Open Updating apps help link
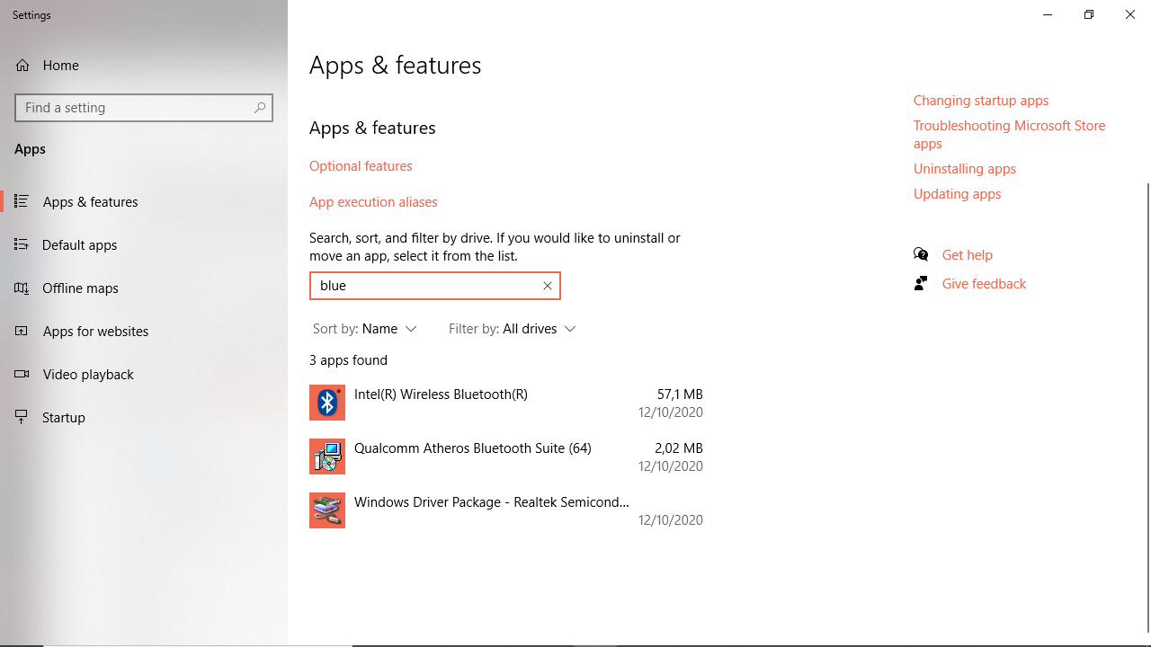The width and height of the screenshot is (1151, 647). [957, 193]
